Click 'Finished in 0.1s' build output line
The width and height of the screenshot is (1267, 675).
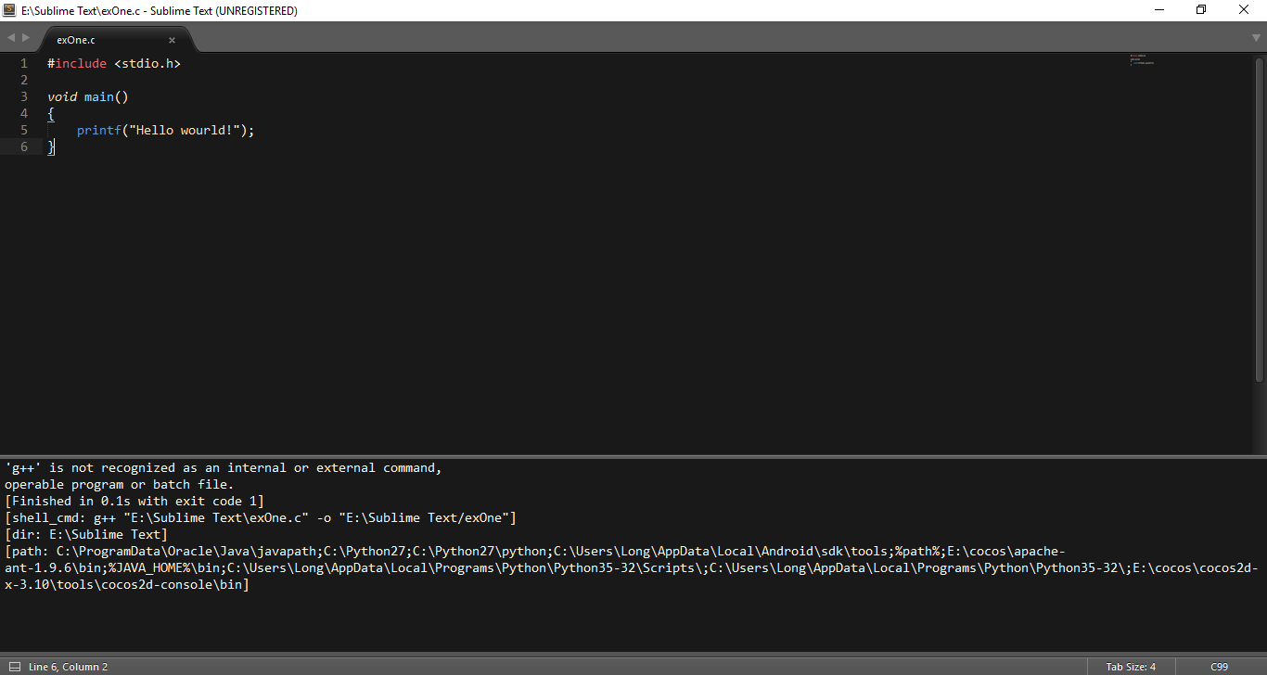click(134, 502)
